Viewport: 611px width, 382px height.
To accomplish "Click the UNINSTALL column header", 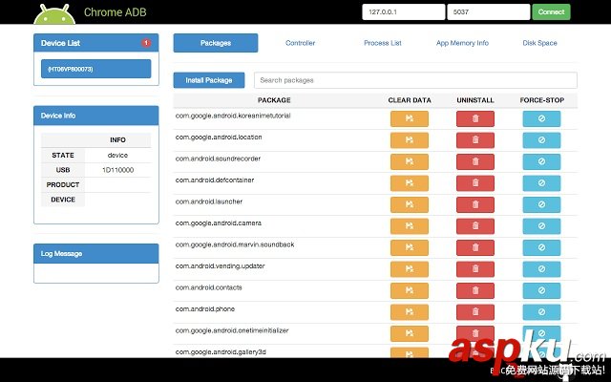I will click(475, 100).
